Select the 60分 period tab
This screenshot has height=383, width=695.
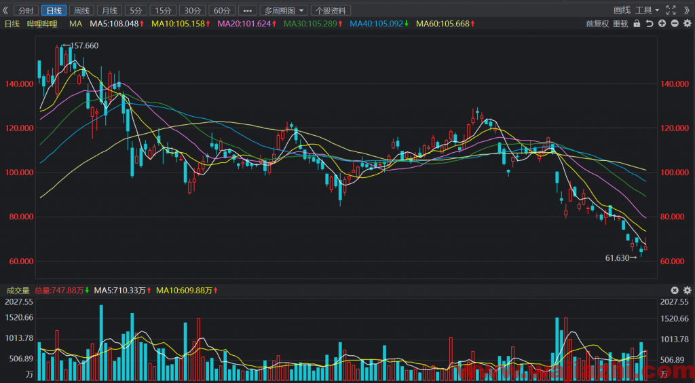(x=222, y=10)
